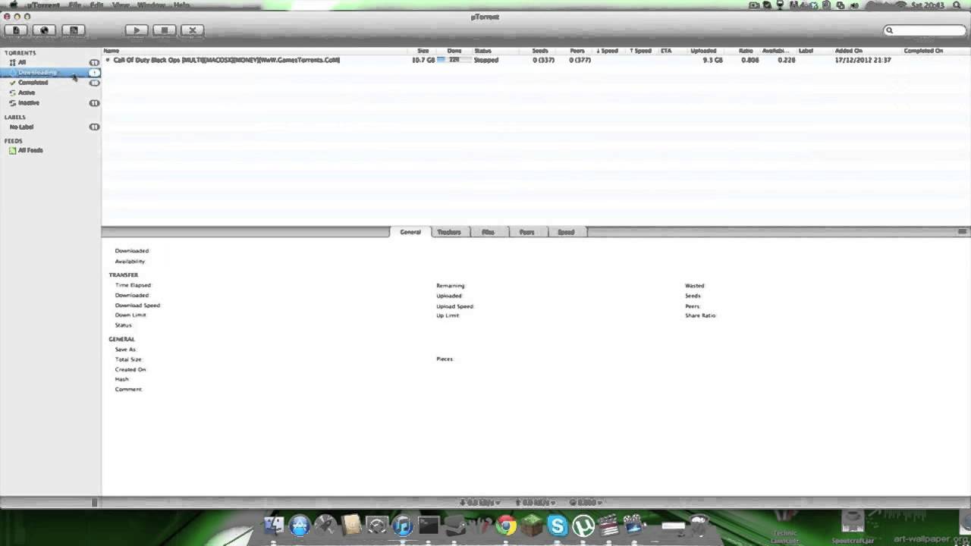The width and height of the screenshot is (971, 546).
Task: Stop the torrent with the square stop button
Action: pos(164,30)
